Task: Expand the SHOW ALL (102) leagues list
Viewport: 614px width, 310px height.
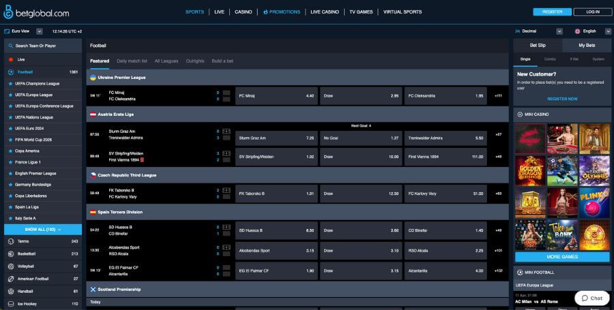Action: click(x=43, y=230)
